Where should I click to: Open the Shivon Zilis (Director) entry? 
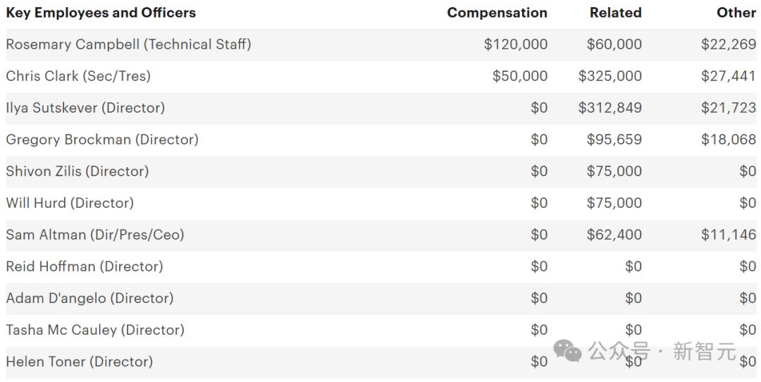click(78, 171)
